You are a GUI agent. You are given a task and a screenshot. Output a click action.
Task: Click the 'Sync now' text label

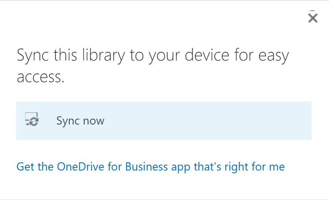click(80, 121)
